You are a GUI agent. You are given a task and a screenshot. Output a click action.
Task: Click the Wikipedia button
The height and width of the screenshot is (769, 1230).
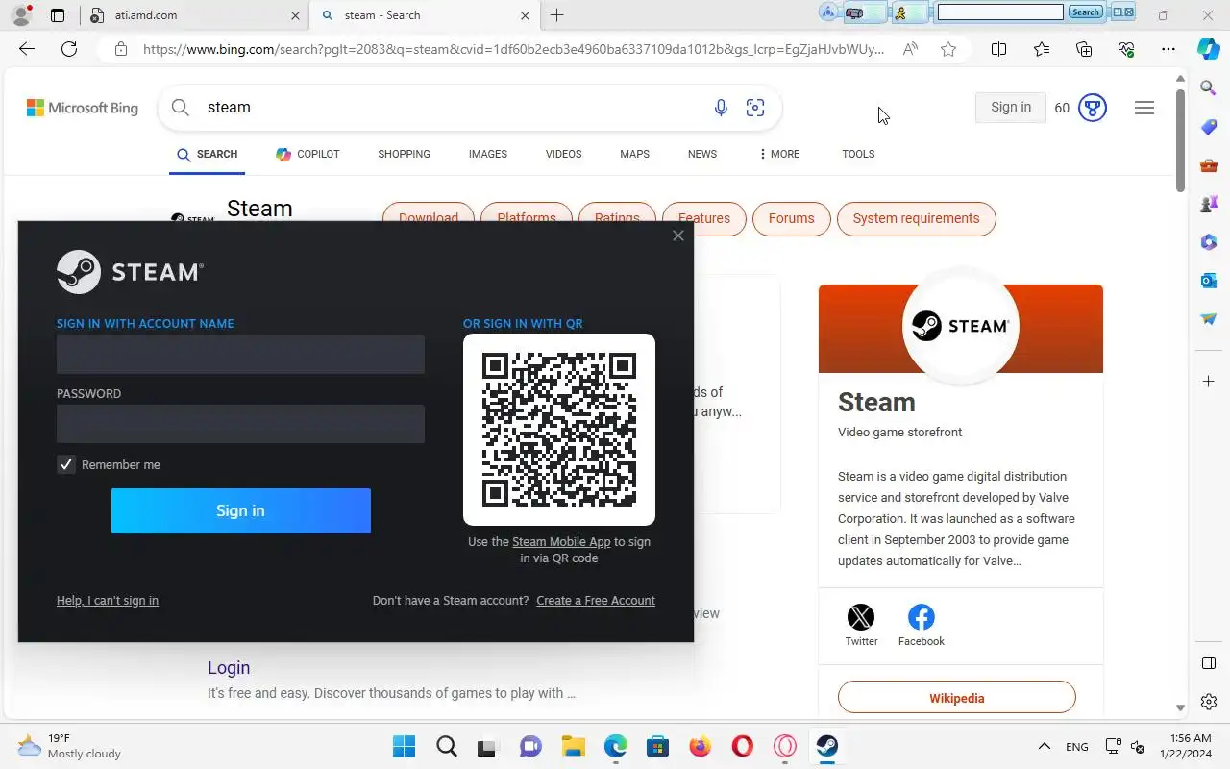tap(956, 698)
